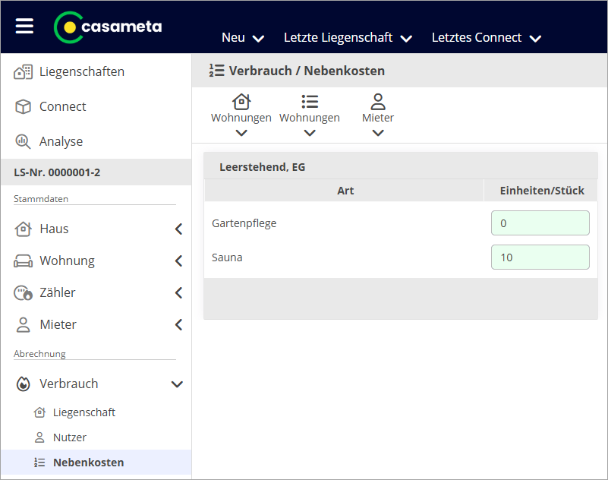608x480 pixels.
Task: Open the Liegenschaft submenu entry
Action: pyautogui.click(x=84, y=412)
